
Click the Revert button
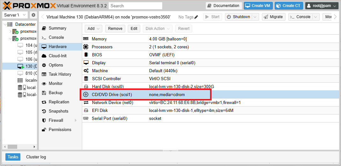coord(184,28)
